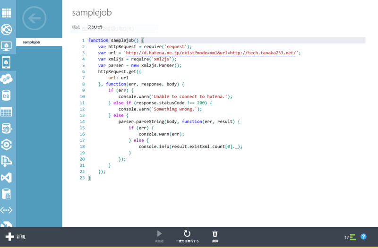Viewport: 378px width, 248px height.
Task: Open the 17 notifications indicator
Action: [350, 237]
